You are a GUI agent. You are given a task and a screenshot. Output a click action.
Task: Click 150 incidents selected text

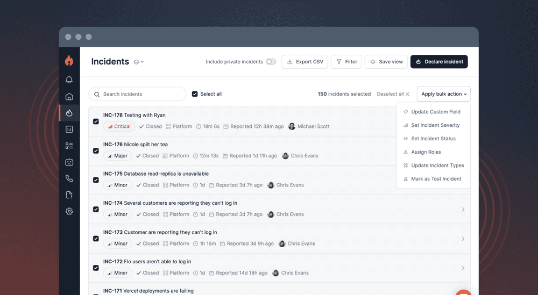(344, 94)
